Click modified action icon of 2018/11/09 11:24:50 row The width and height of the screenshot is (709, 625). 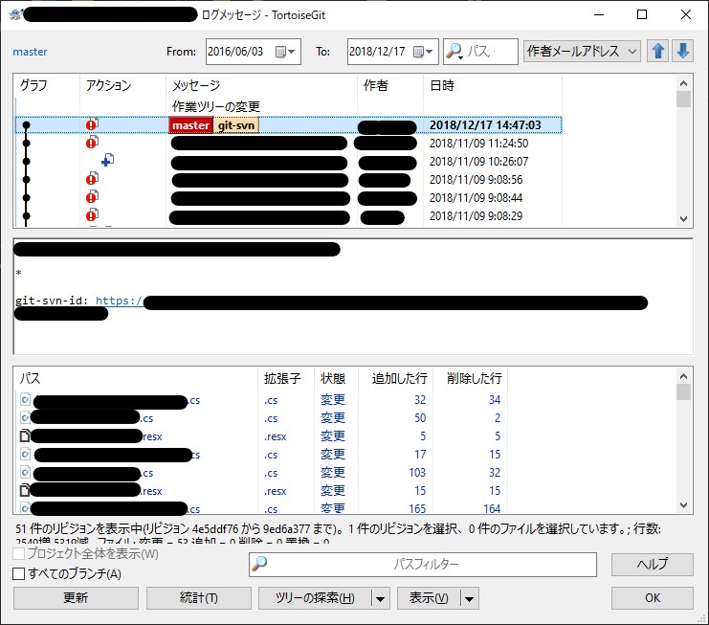pyautogui.click(x=92, y=142)
